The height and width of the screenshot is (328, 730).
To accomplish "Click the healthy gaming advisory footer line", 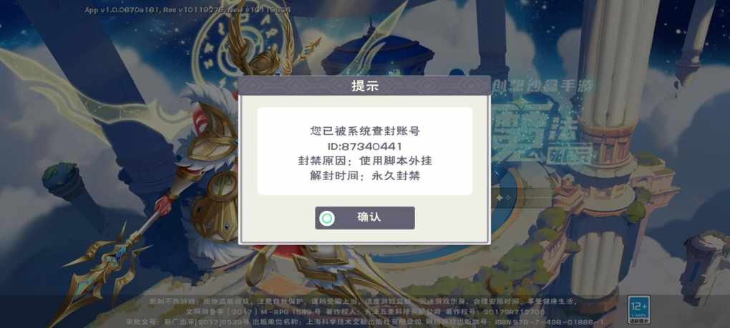I will point(364,301).
